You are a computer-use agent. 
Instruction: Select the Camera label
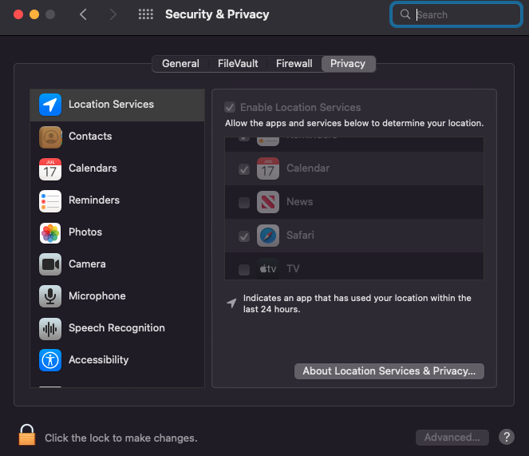(x=87, y=264)
